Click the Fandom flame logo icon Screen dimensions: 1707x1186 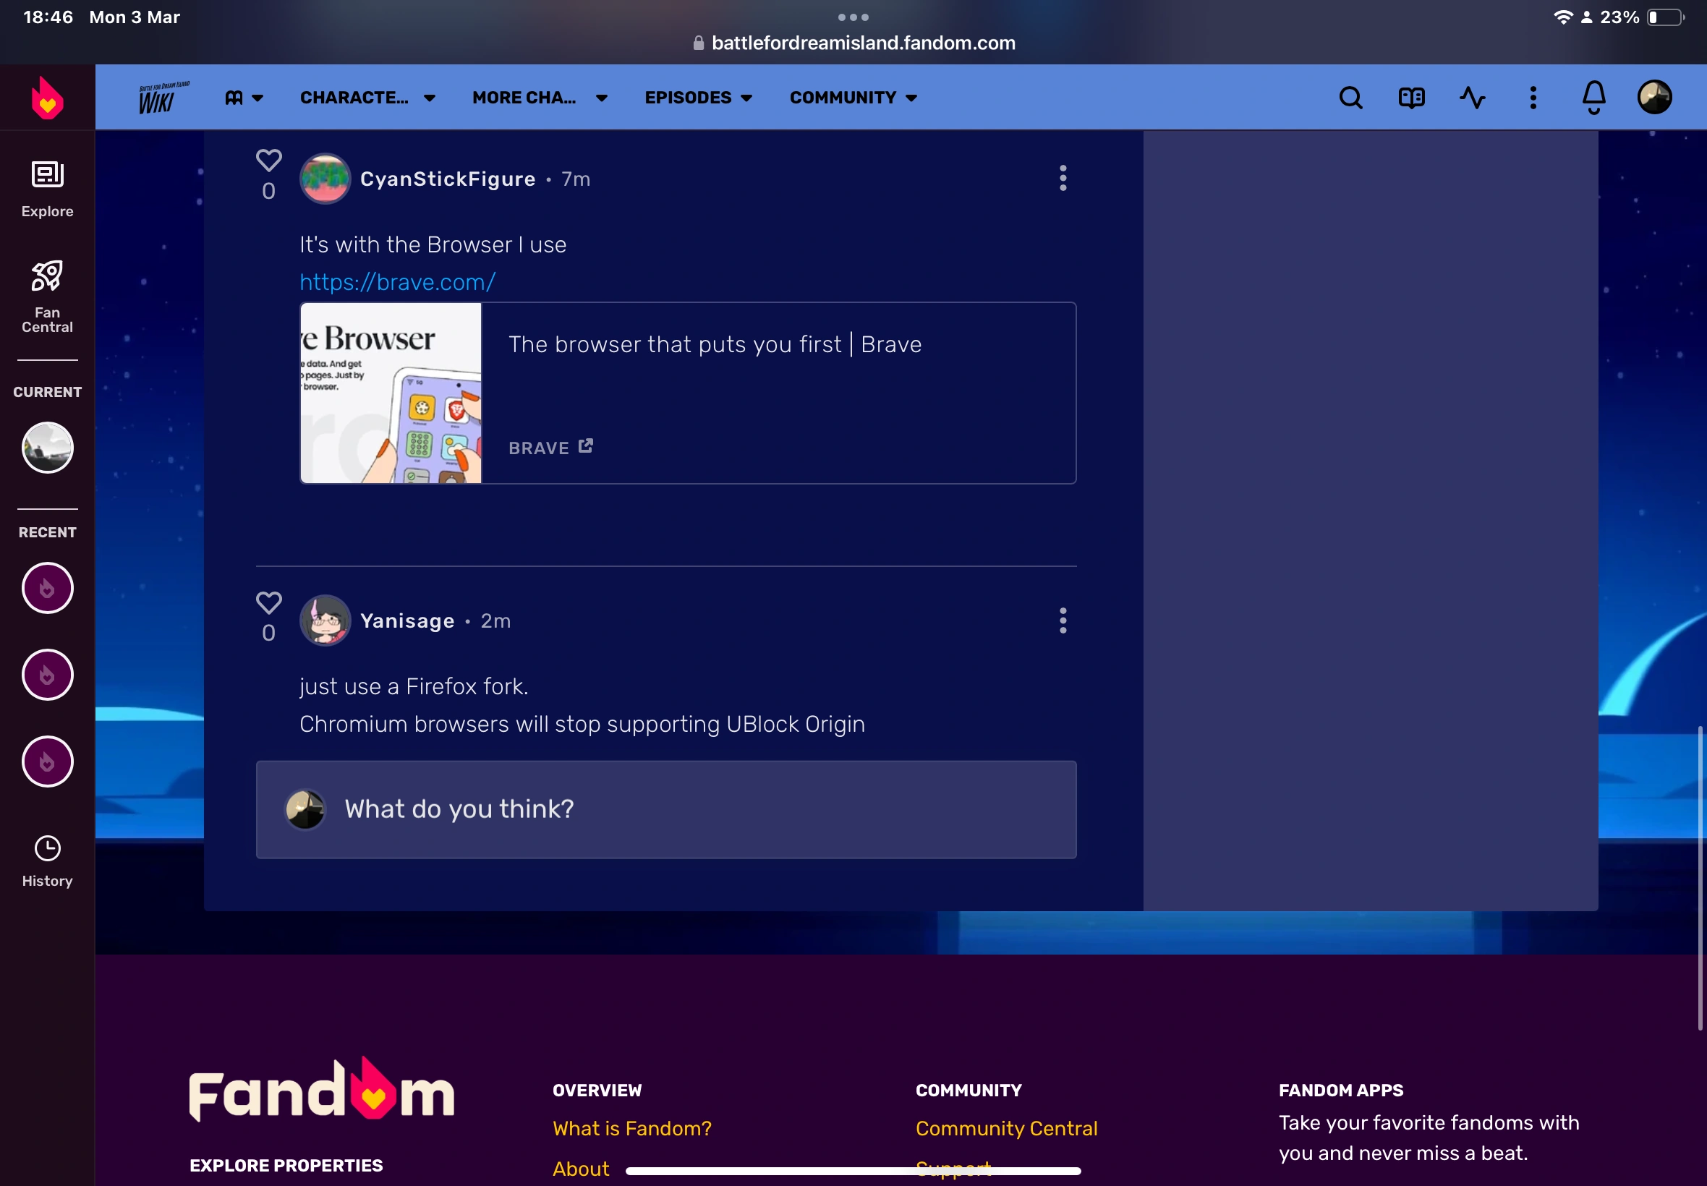(x=47, y=98)
